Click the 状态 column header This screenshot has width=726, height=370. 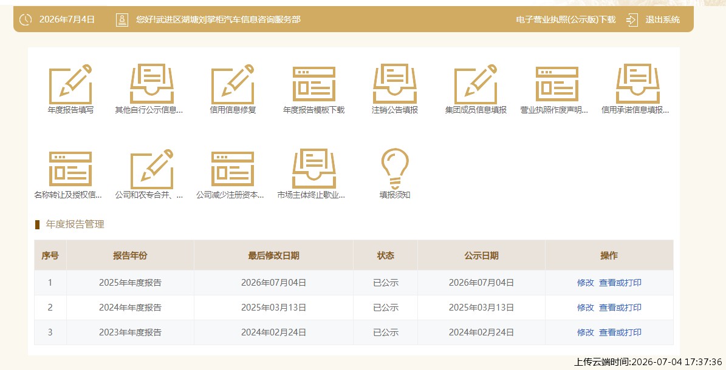tap(386, 255)
